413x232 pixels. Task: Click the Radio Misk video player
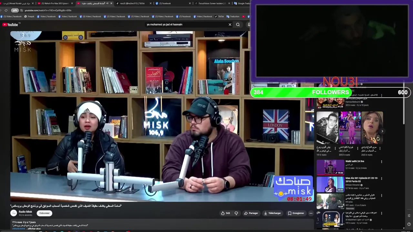pyautogui.click(x=162, y=116)
